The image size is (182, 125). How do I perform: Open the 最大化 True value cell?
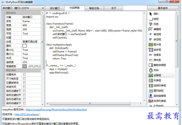click(x=31, y=54)
